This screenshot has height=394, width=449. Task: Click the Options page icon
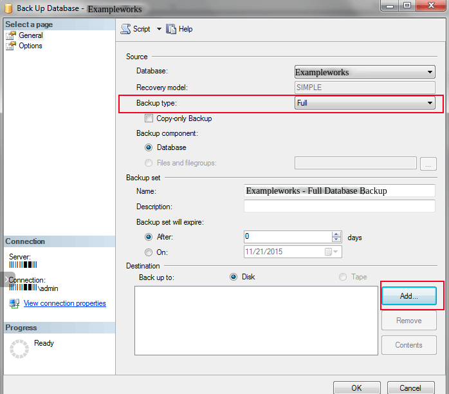(x=11, y=46)
